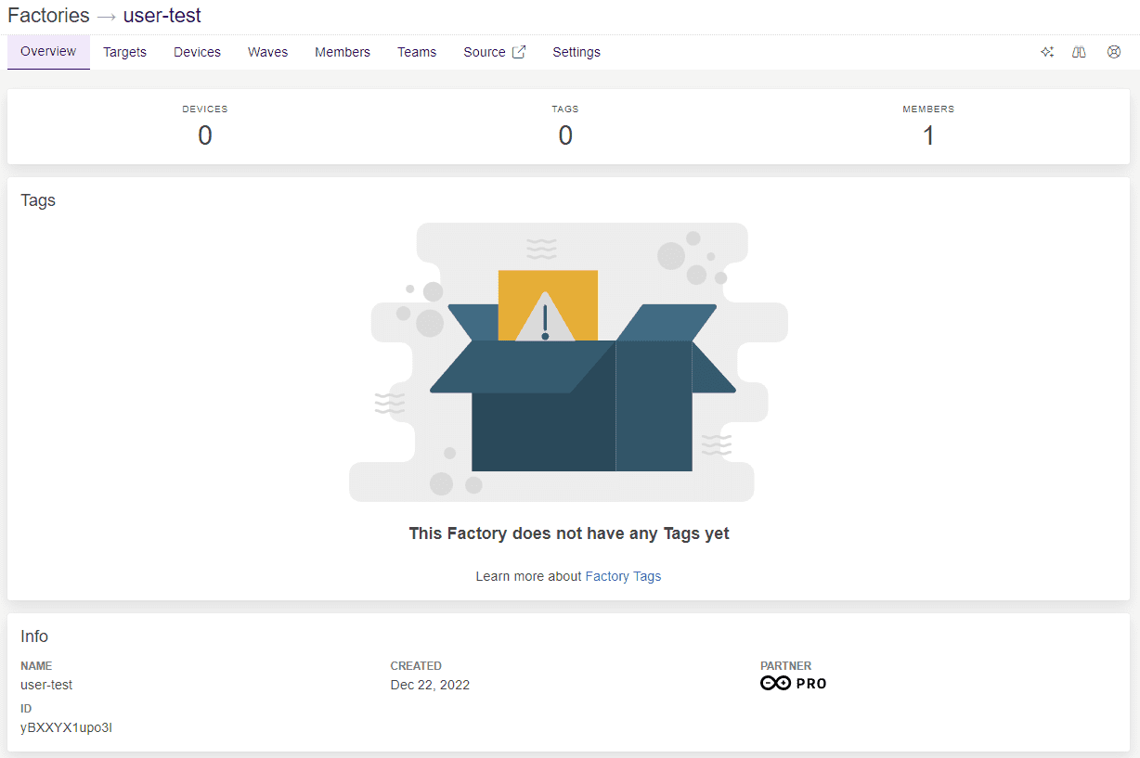Click the factory ID value yBXXYX1upo3I
The height and width of the screenshot is (758, 1140).
click(66, 727)
